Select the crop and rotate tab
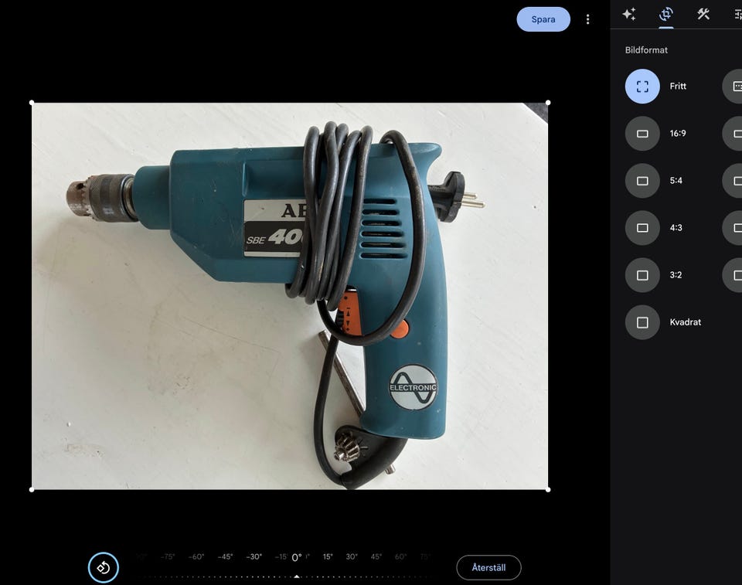This screenshot has width=742, height=585. click(x=665, y=14)
